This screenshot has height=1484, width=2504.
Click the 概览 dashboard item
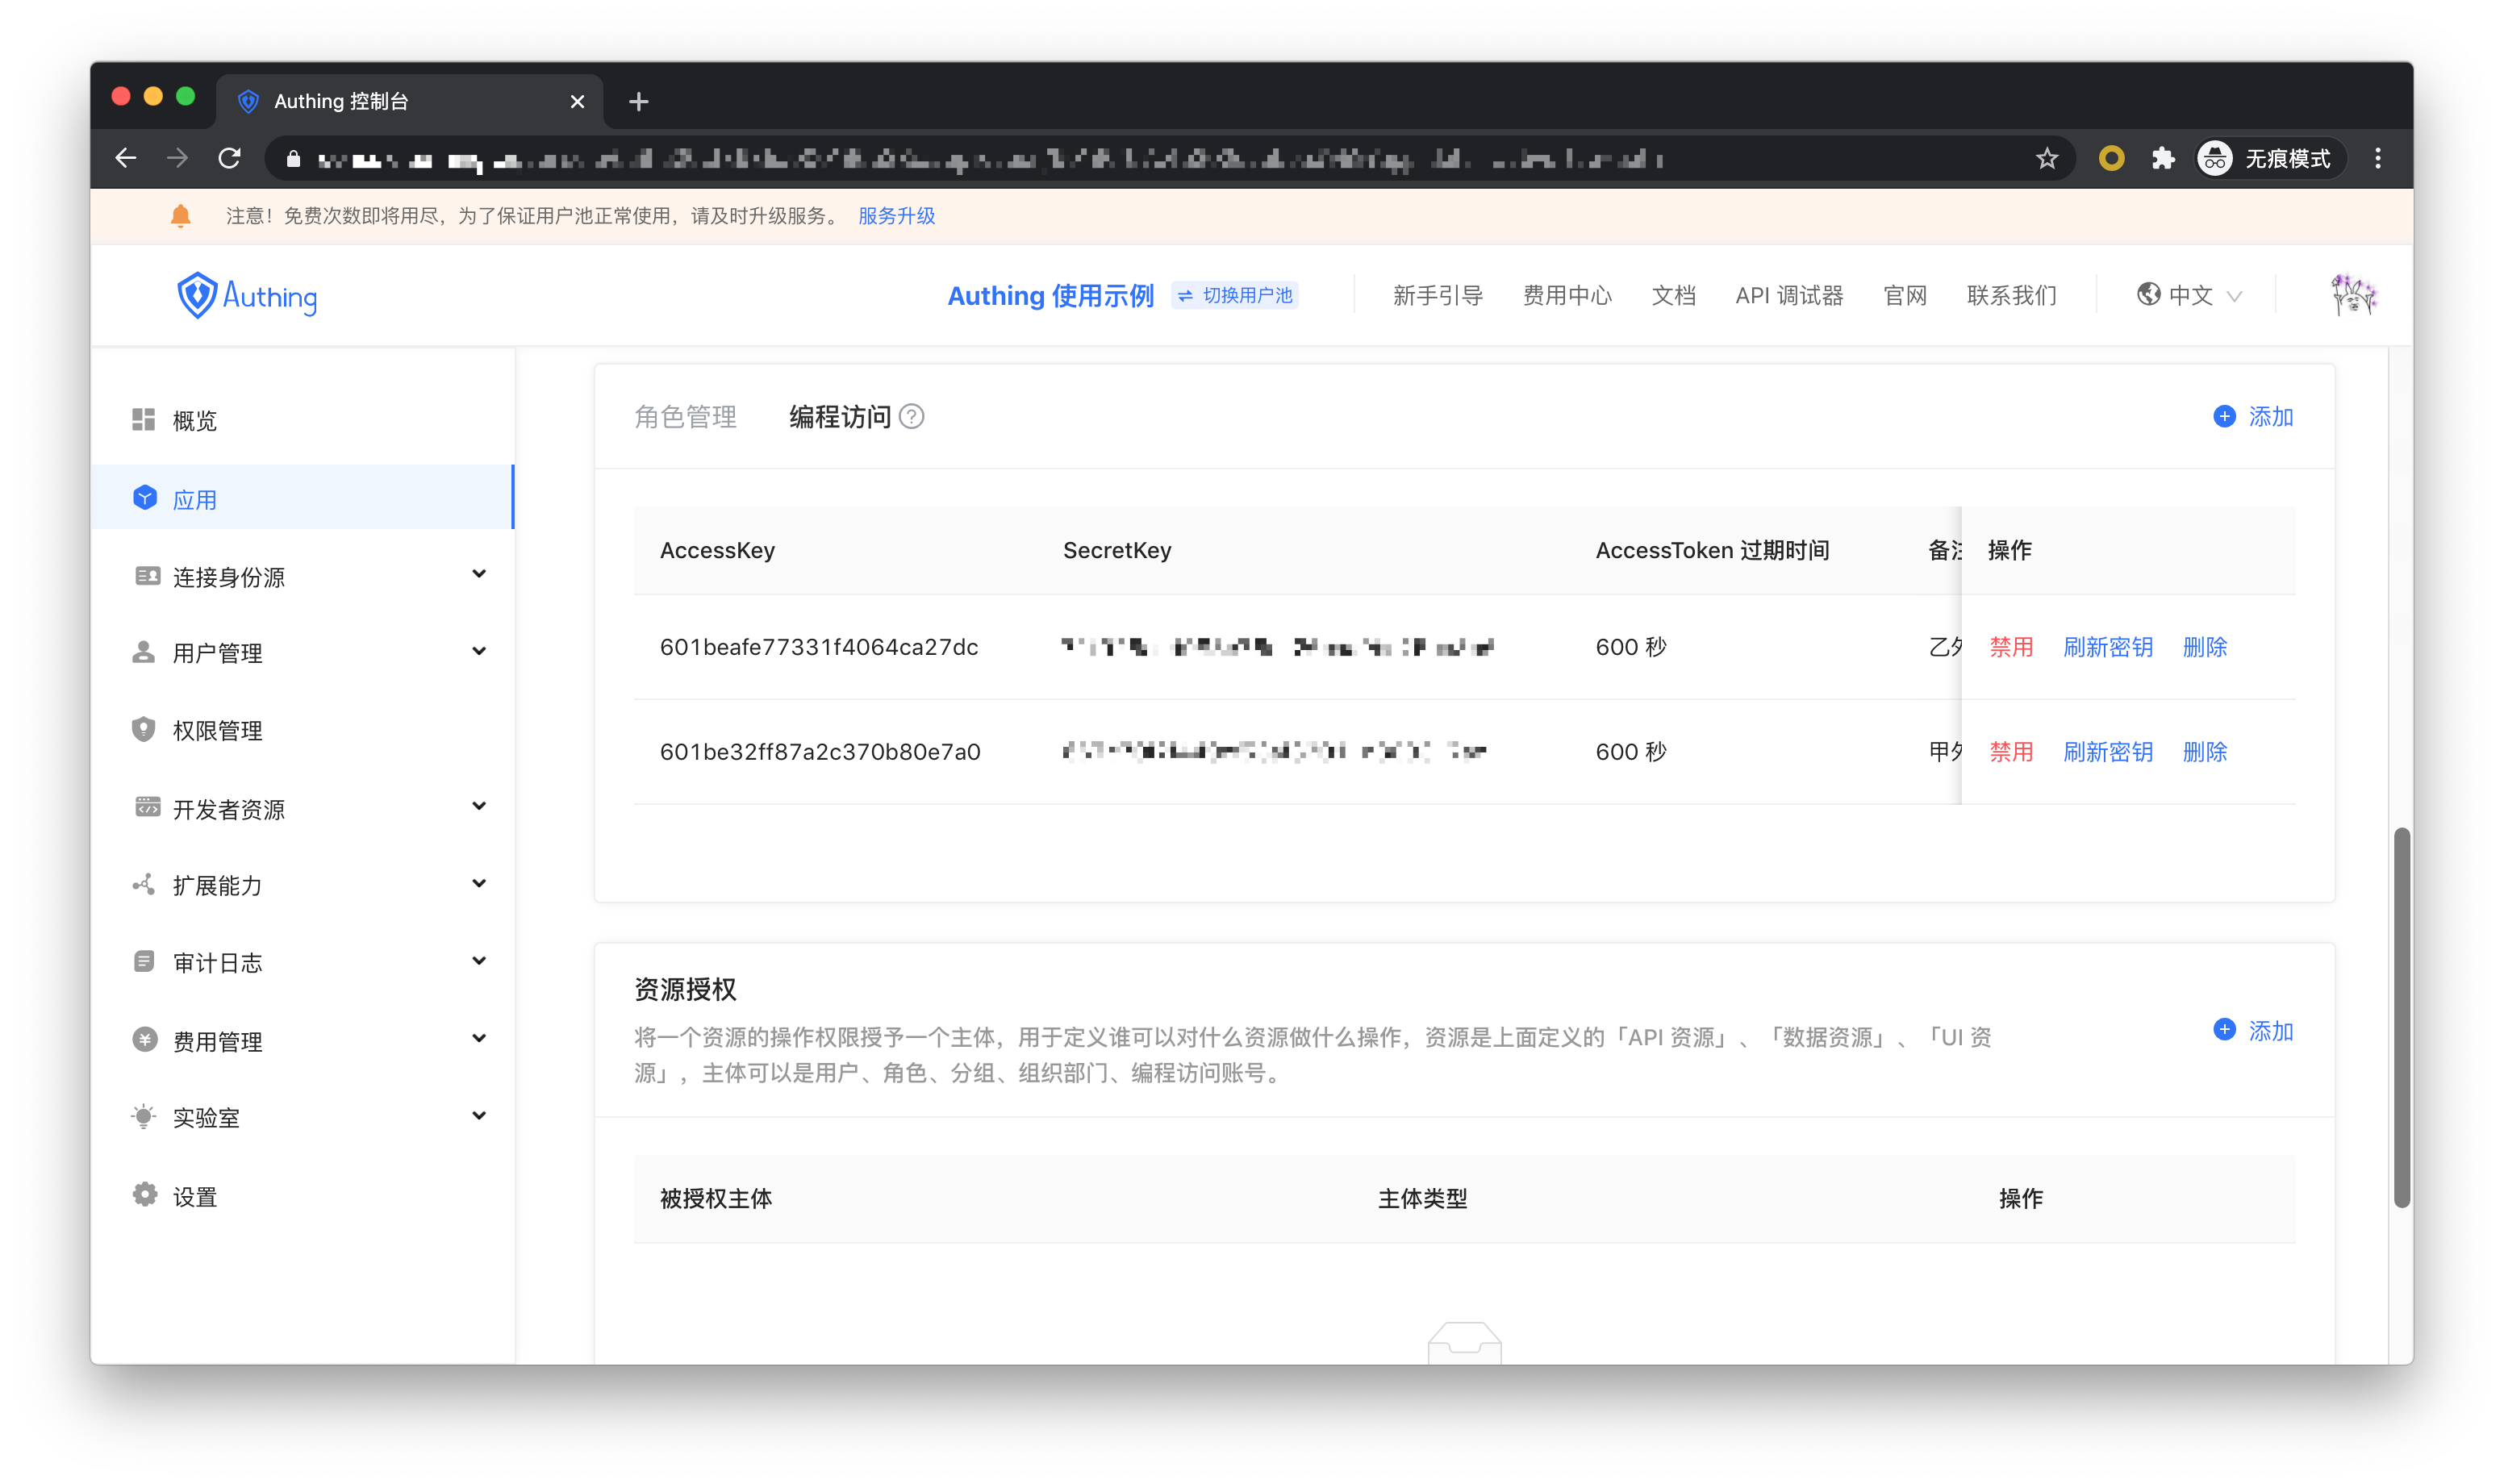pos(194,420)
